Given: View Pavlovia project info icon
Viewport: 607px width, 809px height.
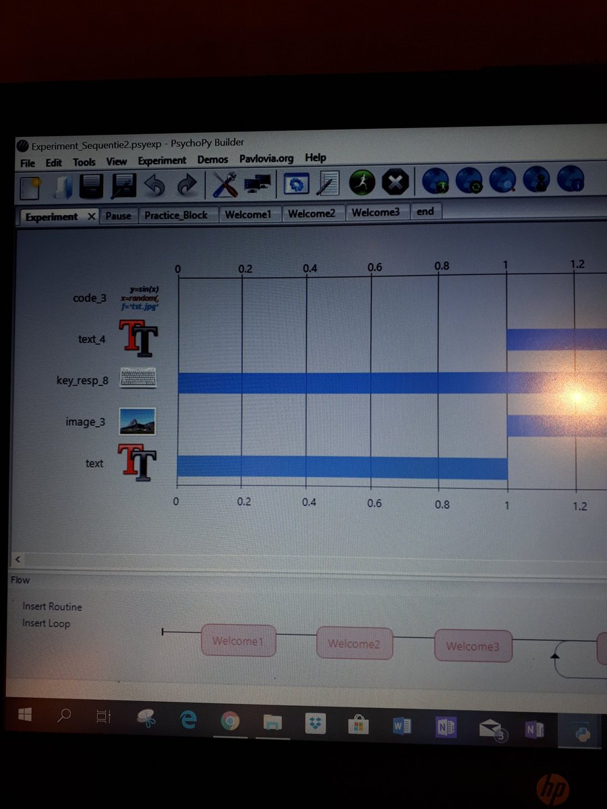Looking at the screenshot, I should (x=570, y=179).
